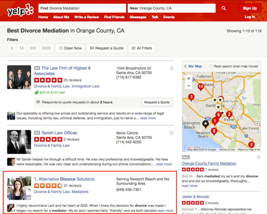Viewport: 267px width, 214px height.
Task: Zoom out on the map with the minus icon
Action: click(x=189, y=86)
